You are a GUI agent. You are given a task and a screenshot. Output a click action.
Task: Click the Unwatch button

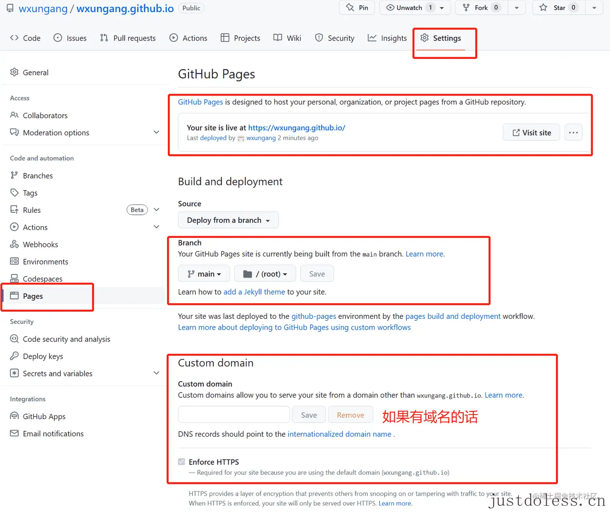coord(404,8)
